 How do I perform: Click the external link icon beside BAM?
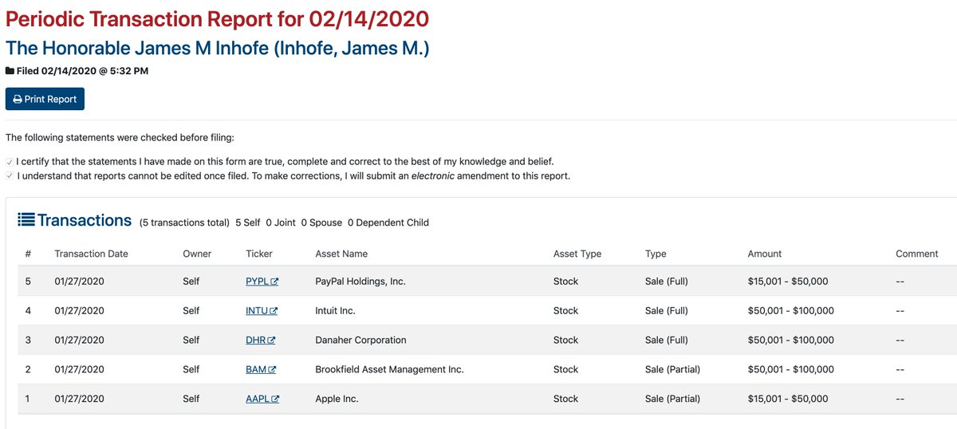coord(272,369)
